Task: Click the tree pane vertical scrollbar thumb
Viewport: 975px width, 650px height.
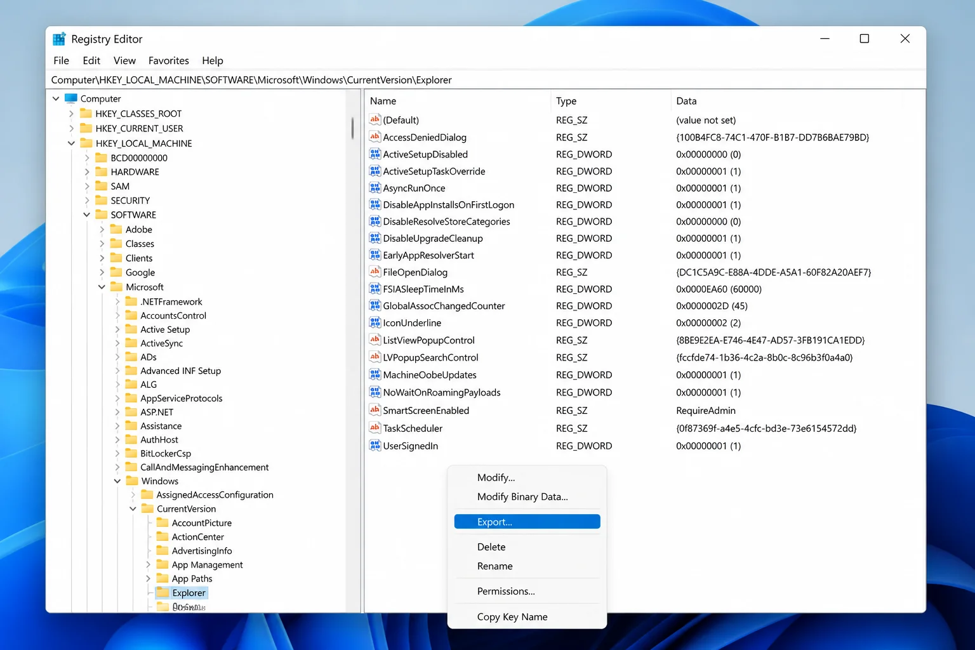Action: pyautogui.click(x=352, y=128)
